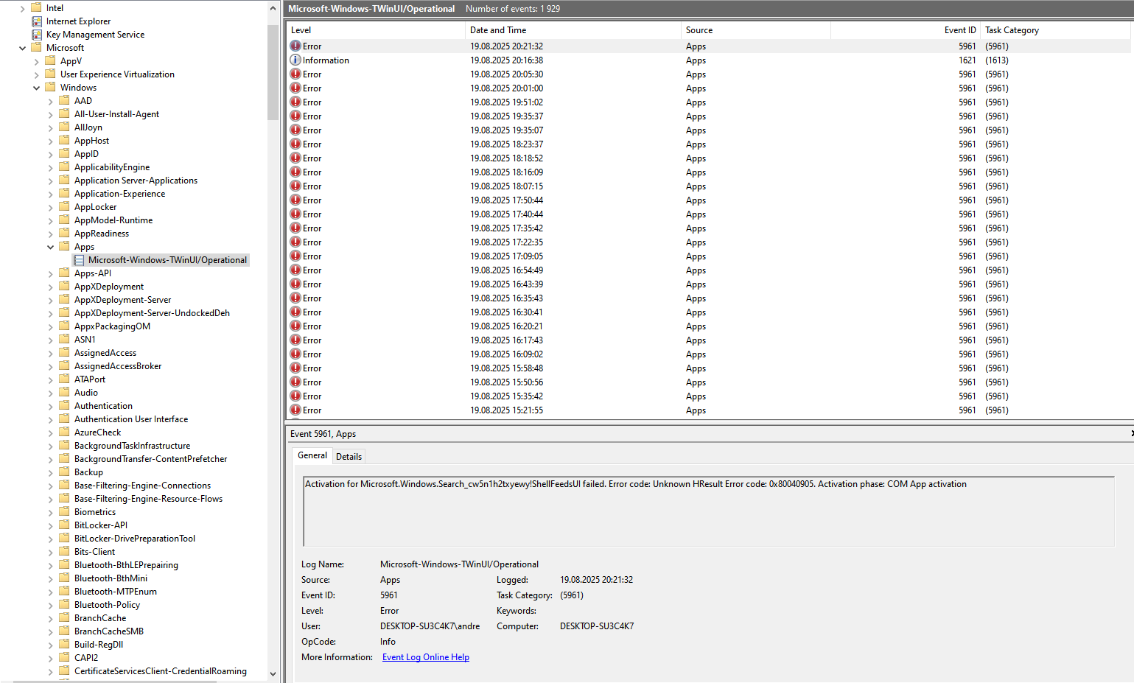Open the Event Log Online Help link
This screenshot has height=683, width=1134.
click(x=425, y=657)
